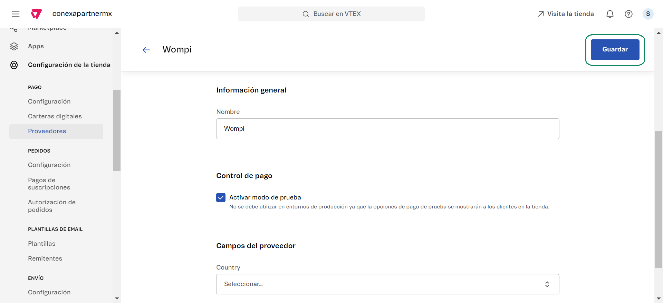Open the notifications bell

point(610,14)
